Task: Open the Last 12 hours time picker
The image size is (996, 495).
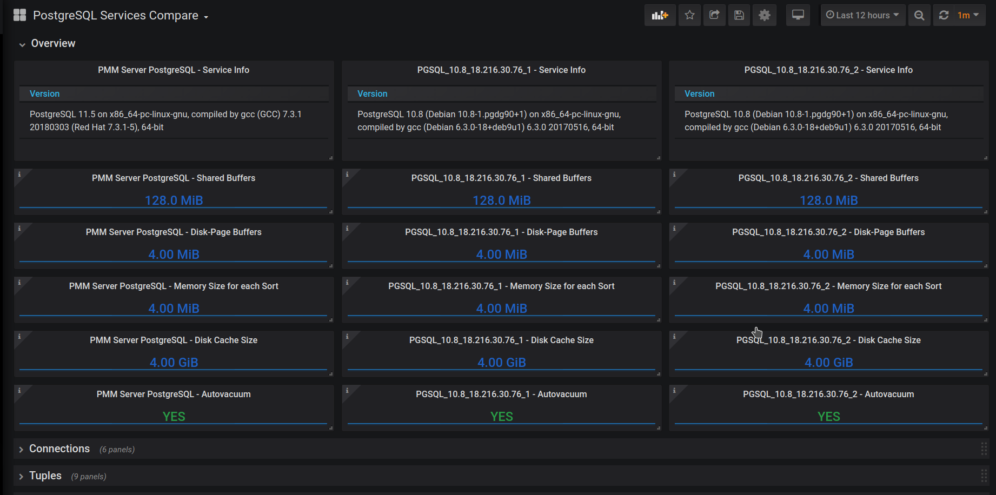Action: (x=862, y=15)
